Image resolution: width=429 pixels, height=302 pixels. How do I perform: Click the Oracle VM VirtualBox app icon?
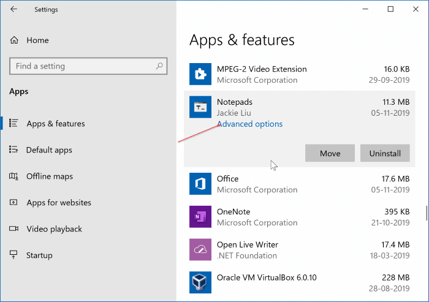200,282
